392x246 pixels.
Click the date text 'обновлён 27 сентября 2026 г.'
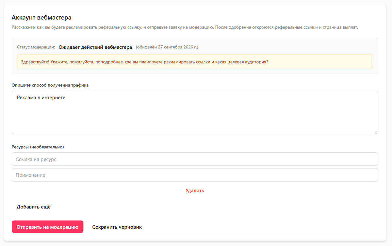tap(167, 47)
